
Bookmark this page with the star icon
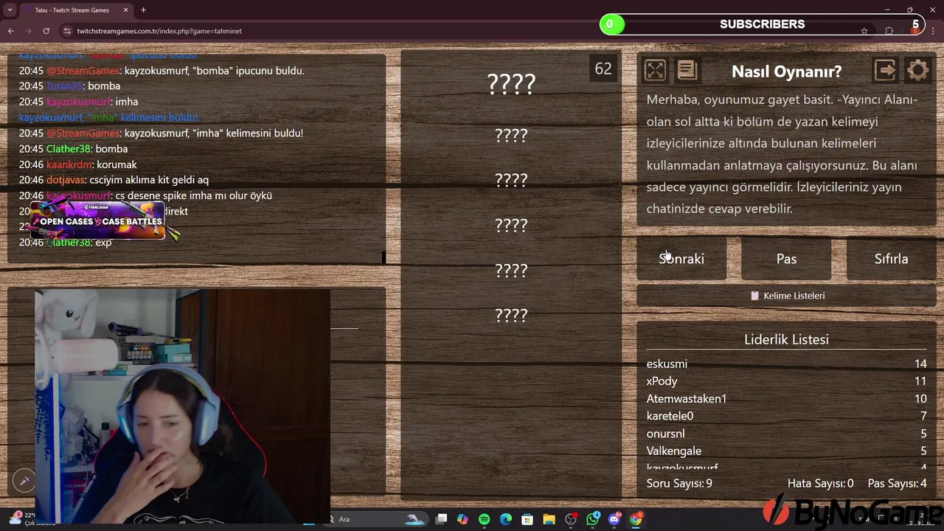pyautogui.click(x=864, y=31)
